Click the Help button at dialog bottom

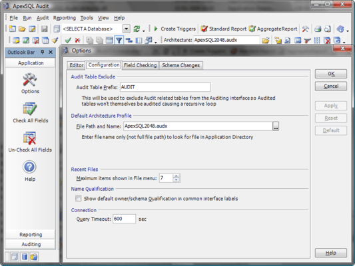click(x=331, y=253)
